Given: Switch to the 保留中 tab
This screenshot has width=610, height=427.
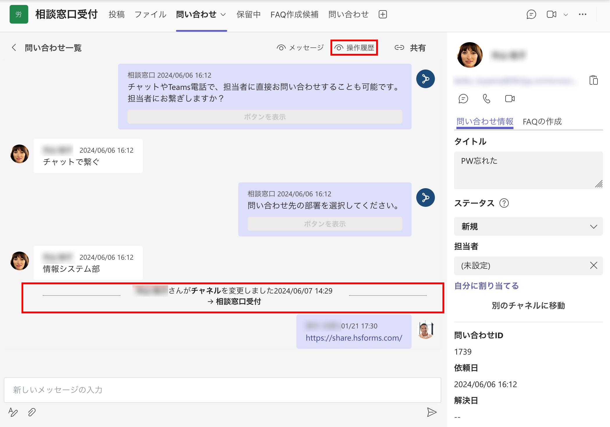Looking at the screenshot, I should click(x=248, y=14).
